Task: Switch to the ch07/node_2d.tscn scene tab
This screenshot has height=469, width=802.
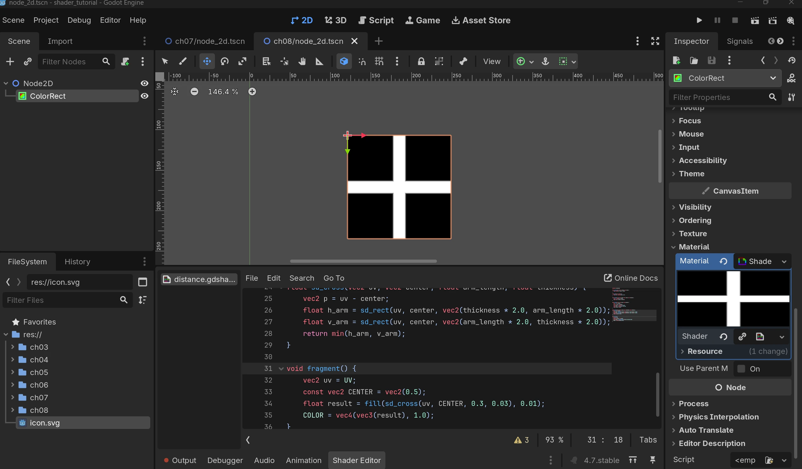Action: pyautogui.click(x=205, y=41)
